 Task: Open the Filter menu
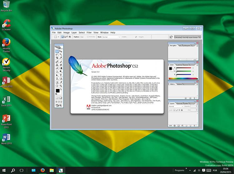coord(89,32)
